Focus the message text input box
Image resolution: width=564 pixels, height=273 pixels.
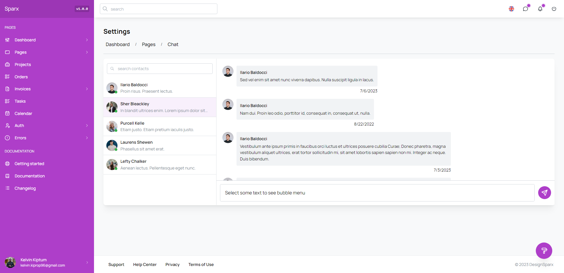coord(377,193)
